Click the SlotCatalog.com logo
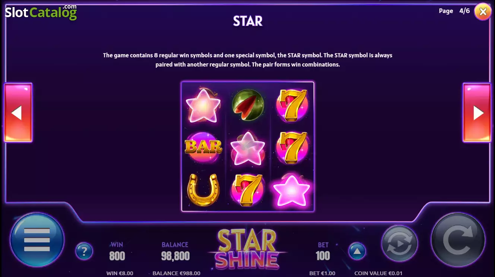Image resolution: width=495 pixels, height=277 pixels. tap(41, 12)
